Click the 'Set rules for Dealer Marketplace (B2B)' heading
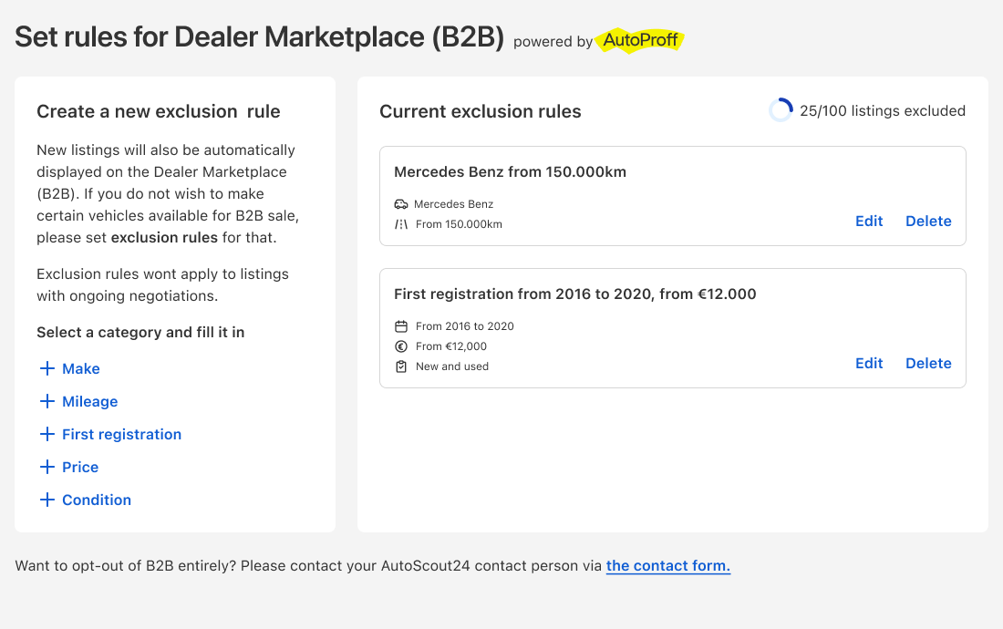 point(260,37)
